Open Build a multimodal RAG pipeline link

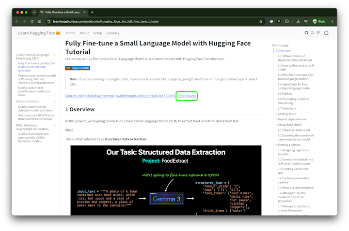pyautogui.click(x=33, y=138)
